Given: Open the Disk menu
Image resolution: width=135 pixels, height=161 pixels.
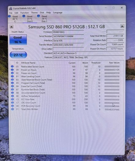Looking at the screenshot, I should point(42,13).
